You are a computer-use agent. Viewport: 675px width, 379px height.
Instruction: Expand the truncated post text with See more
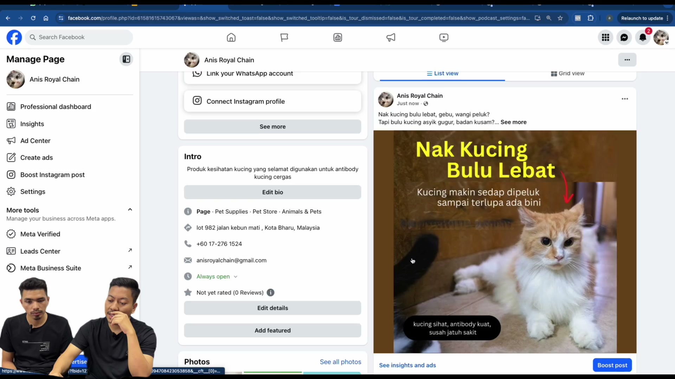[513, 122]
